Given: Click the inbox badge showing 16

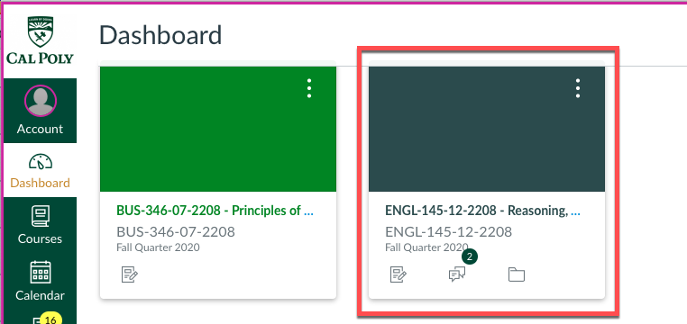Looking at the screenshot, I should 50,319.
